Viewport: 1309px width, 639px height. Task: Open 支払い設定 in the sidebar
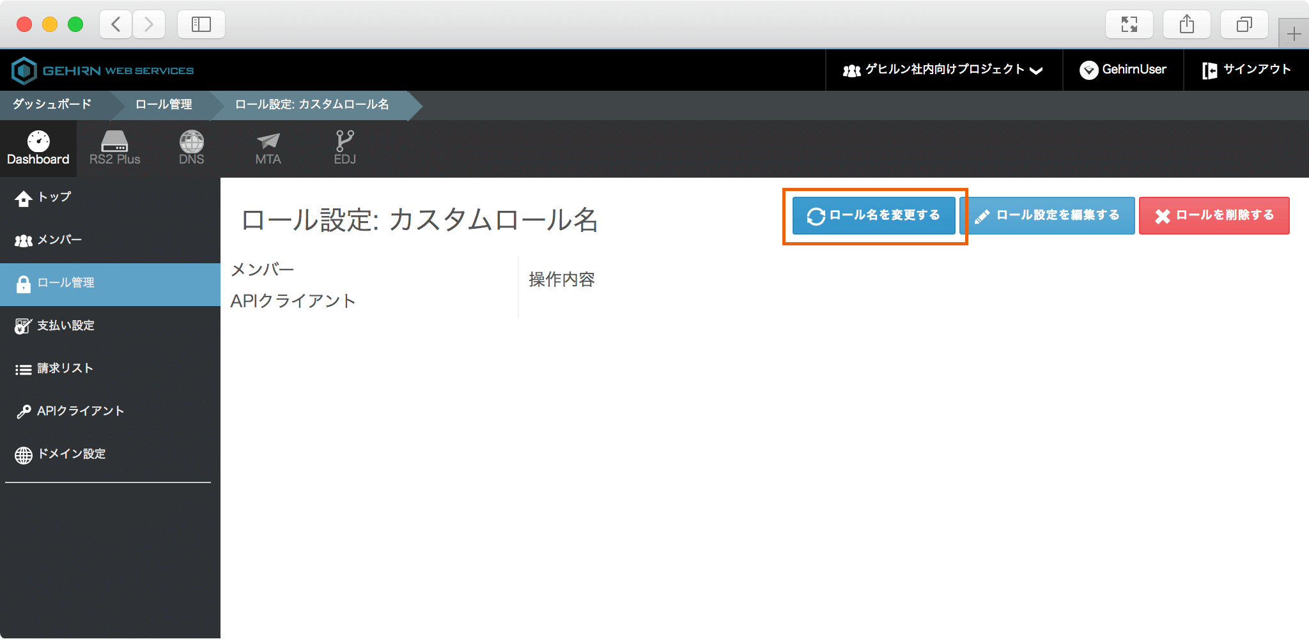tap(65, 326)
